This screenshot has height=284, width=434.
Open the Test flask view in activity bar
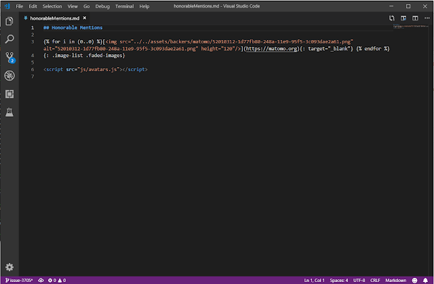click(x=9, y=112)
